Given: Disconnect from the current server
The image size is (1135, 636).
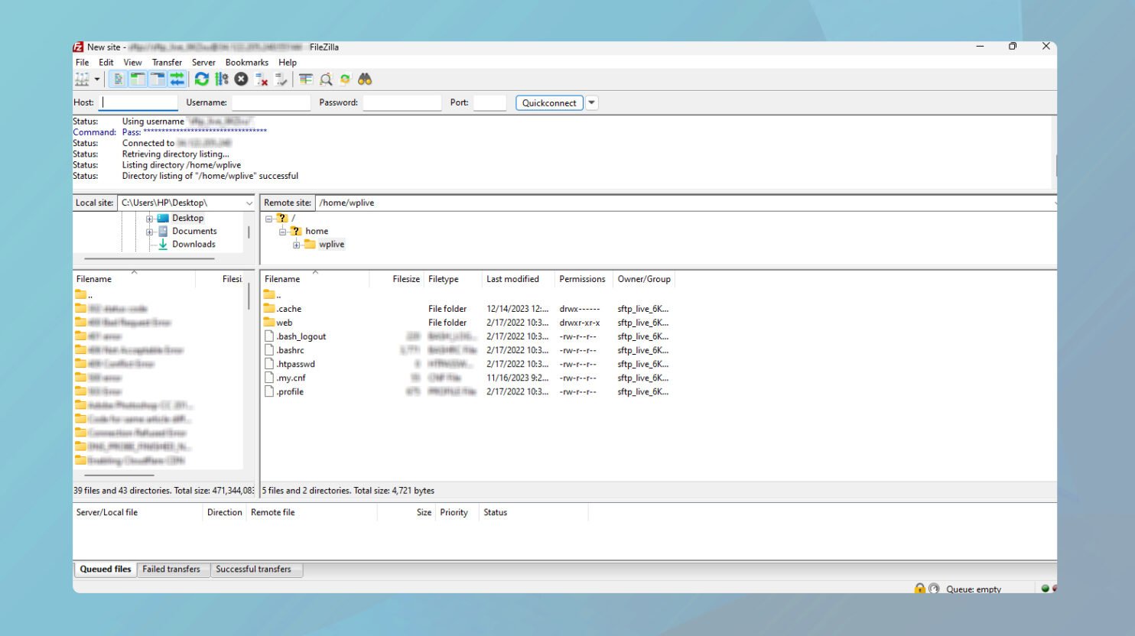Looking at the screenshot, I should [x=261, y=79].
